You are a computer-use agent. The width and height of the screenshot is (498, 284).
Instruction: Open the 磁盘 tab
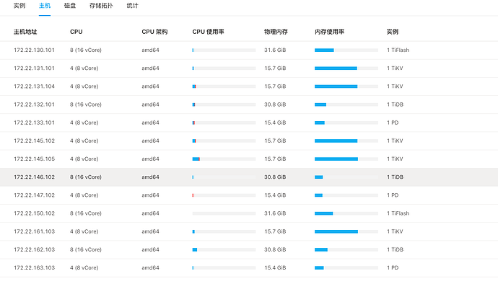pos(70,6)
